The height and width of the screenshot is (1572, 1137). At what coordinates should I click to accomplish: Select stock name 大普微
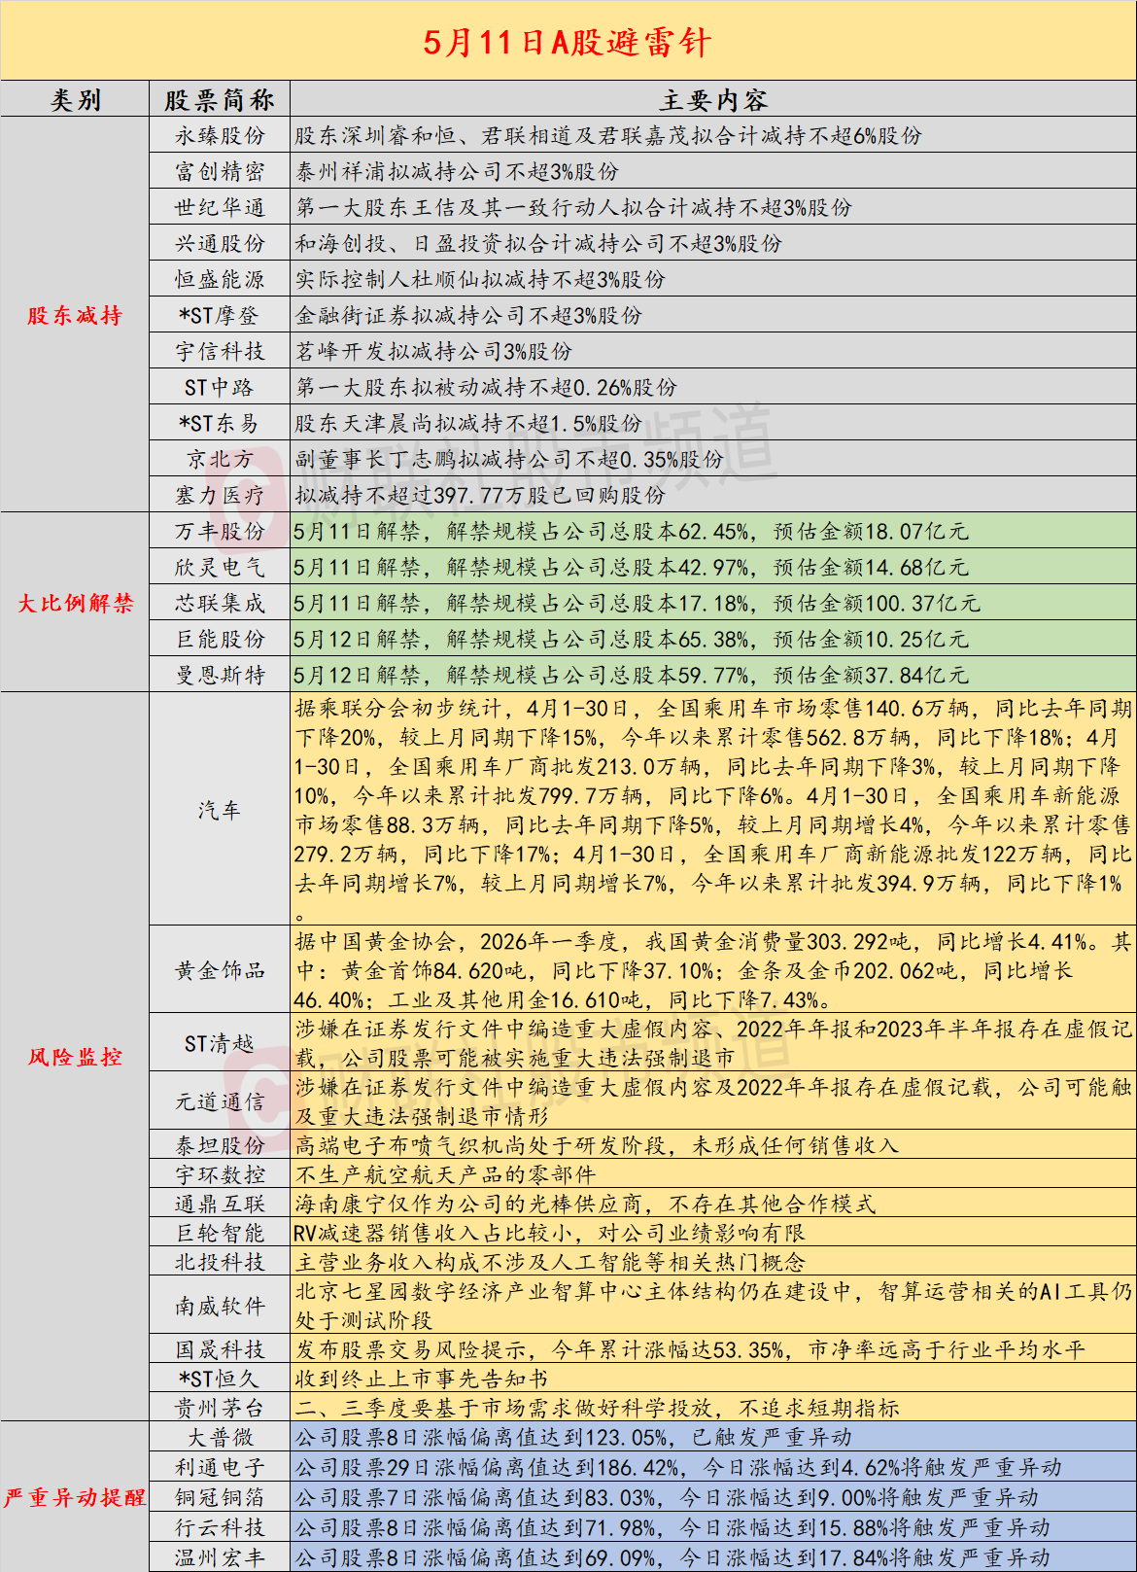220,1438
